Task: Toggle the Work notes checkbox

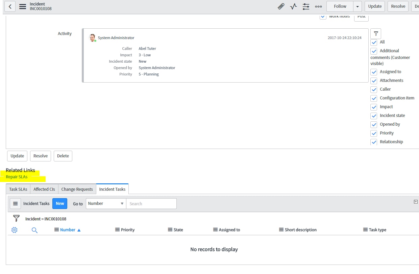Action: (x=323, y=17)
